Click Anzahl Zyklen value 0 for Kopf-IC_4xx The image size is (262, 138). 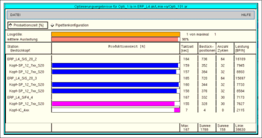(x=223, y=110)
